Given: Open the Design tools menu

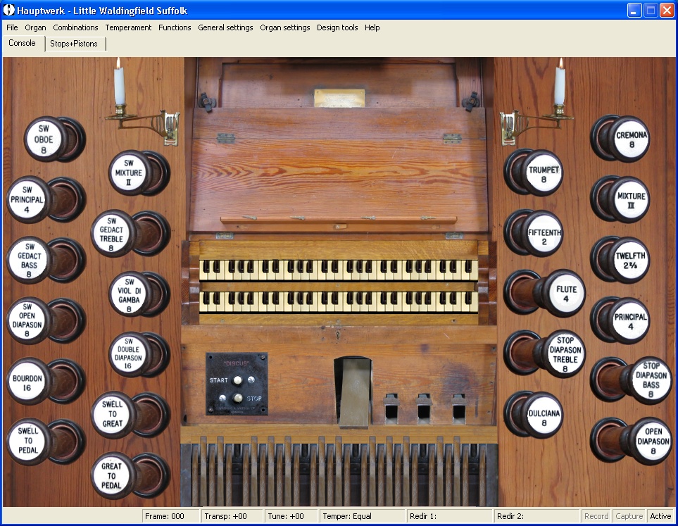Looking at the screenshot, I should tap(337, 27).
